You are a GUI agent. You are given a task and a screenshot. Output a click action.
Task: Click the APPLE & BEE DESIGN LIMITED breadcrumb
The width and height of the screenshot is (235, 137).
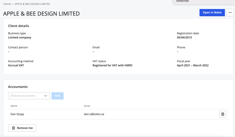(x=32, y=4)
